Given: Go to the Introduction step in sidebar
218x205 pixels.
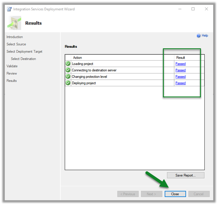Looking at the screenshot, I should [x=15, y=37].
